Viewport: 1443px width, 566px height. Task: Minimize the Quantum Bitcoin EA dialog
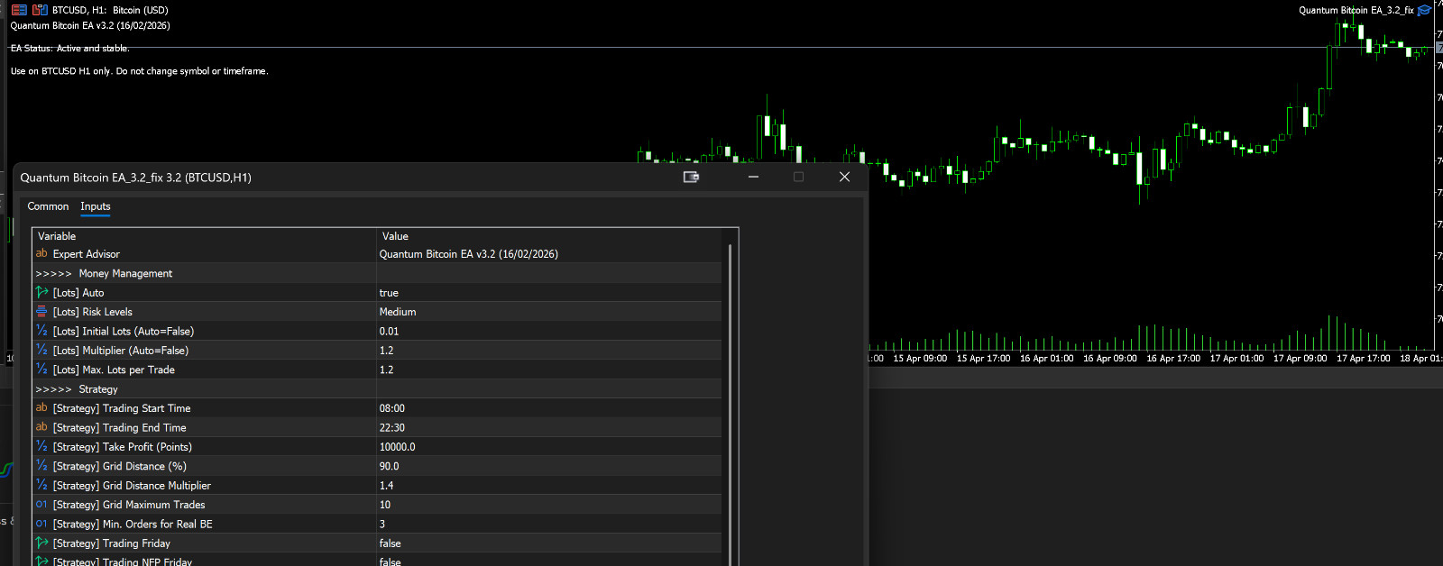point(753,177)
